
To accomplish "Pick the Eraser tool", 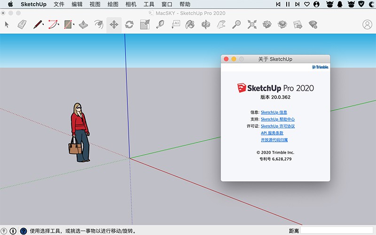I will click(x=22, y=24).
